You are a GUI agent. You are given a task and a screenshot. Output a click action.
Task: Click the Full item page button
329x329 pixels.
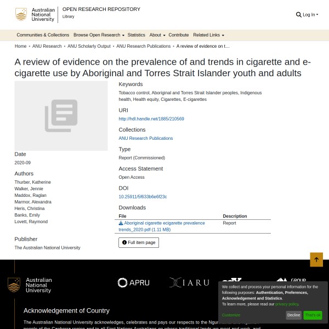139,242
